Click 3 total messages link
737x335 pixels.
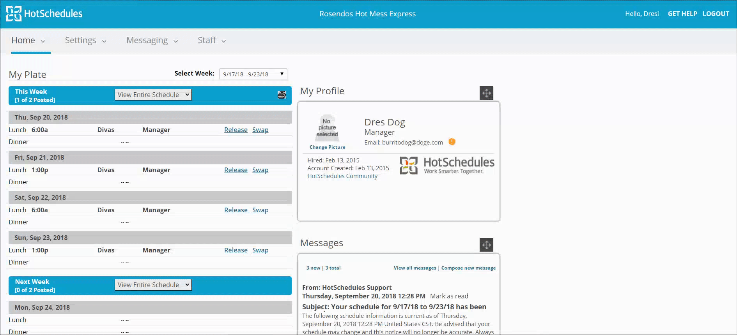click(333, 268)
